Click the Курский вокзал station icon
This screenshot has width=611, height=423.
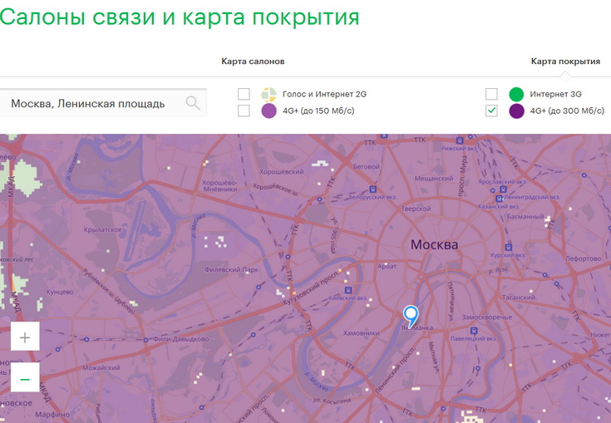[x=508, y=248]
